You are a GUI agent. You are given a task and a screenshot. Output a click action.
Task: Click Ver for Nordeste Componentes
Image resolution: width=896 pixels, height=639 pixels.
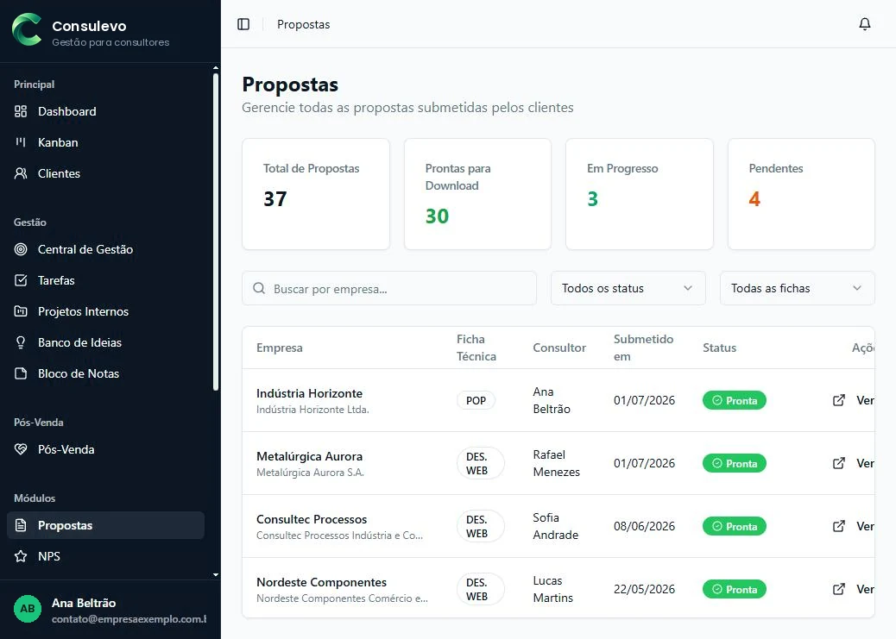pos(865,589)
